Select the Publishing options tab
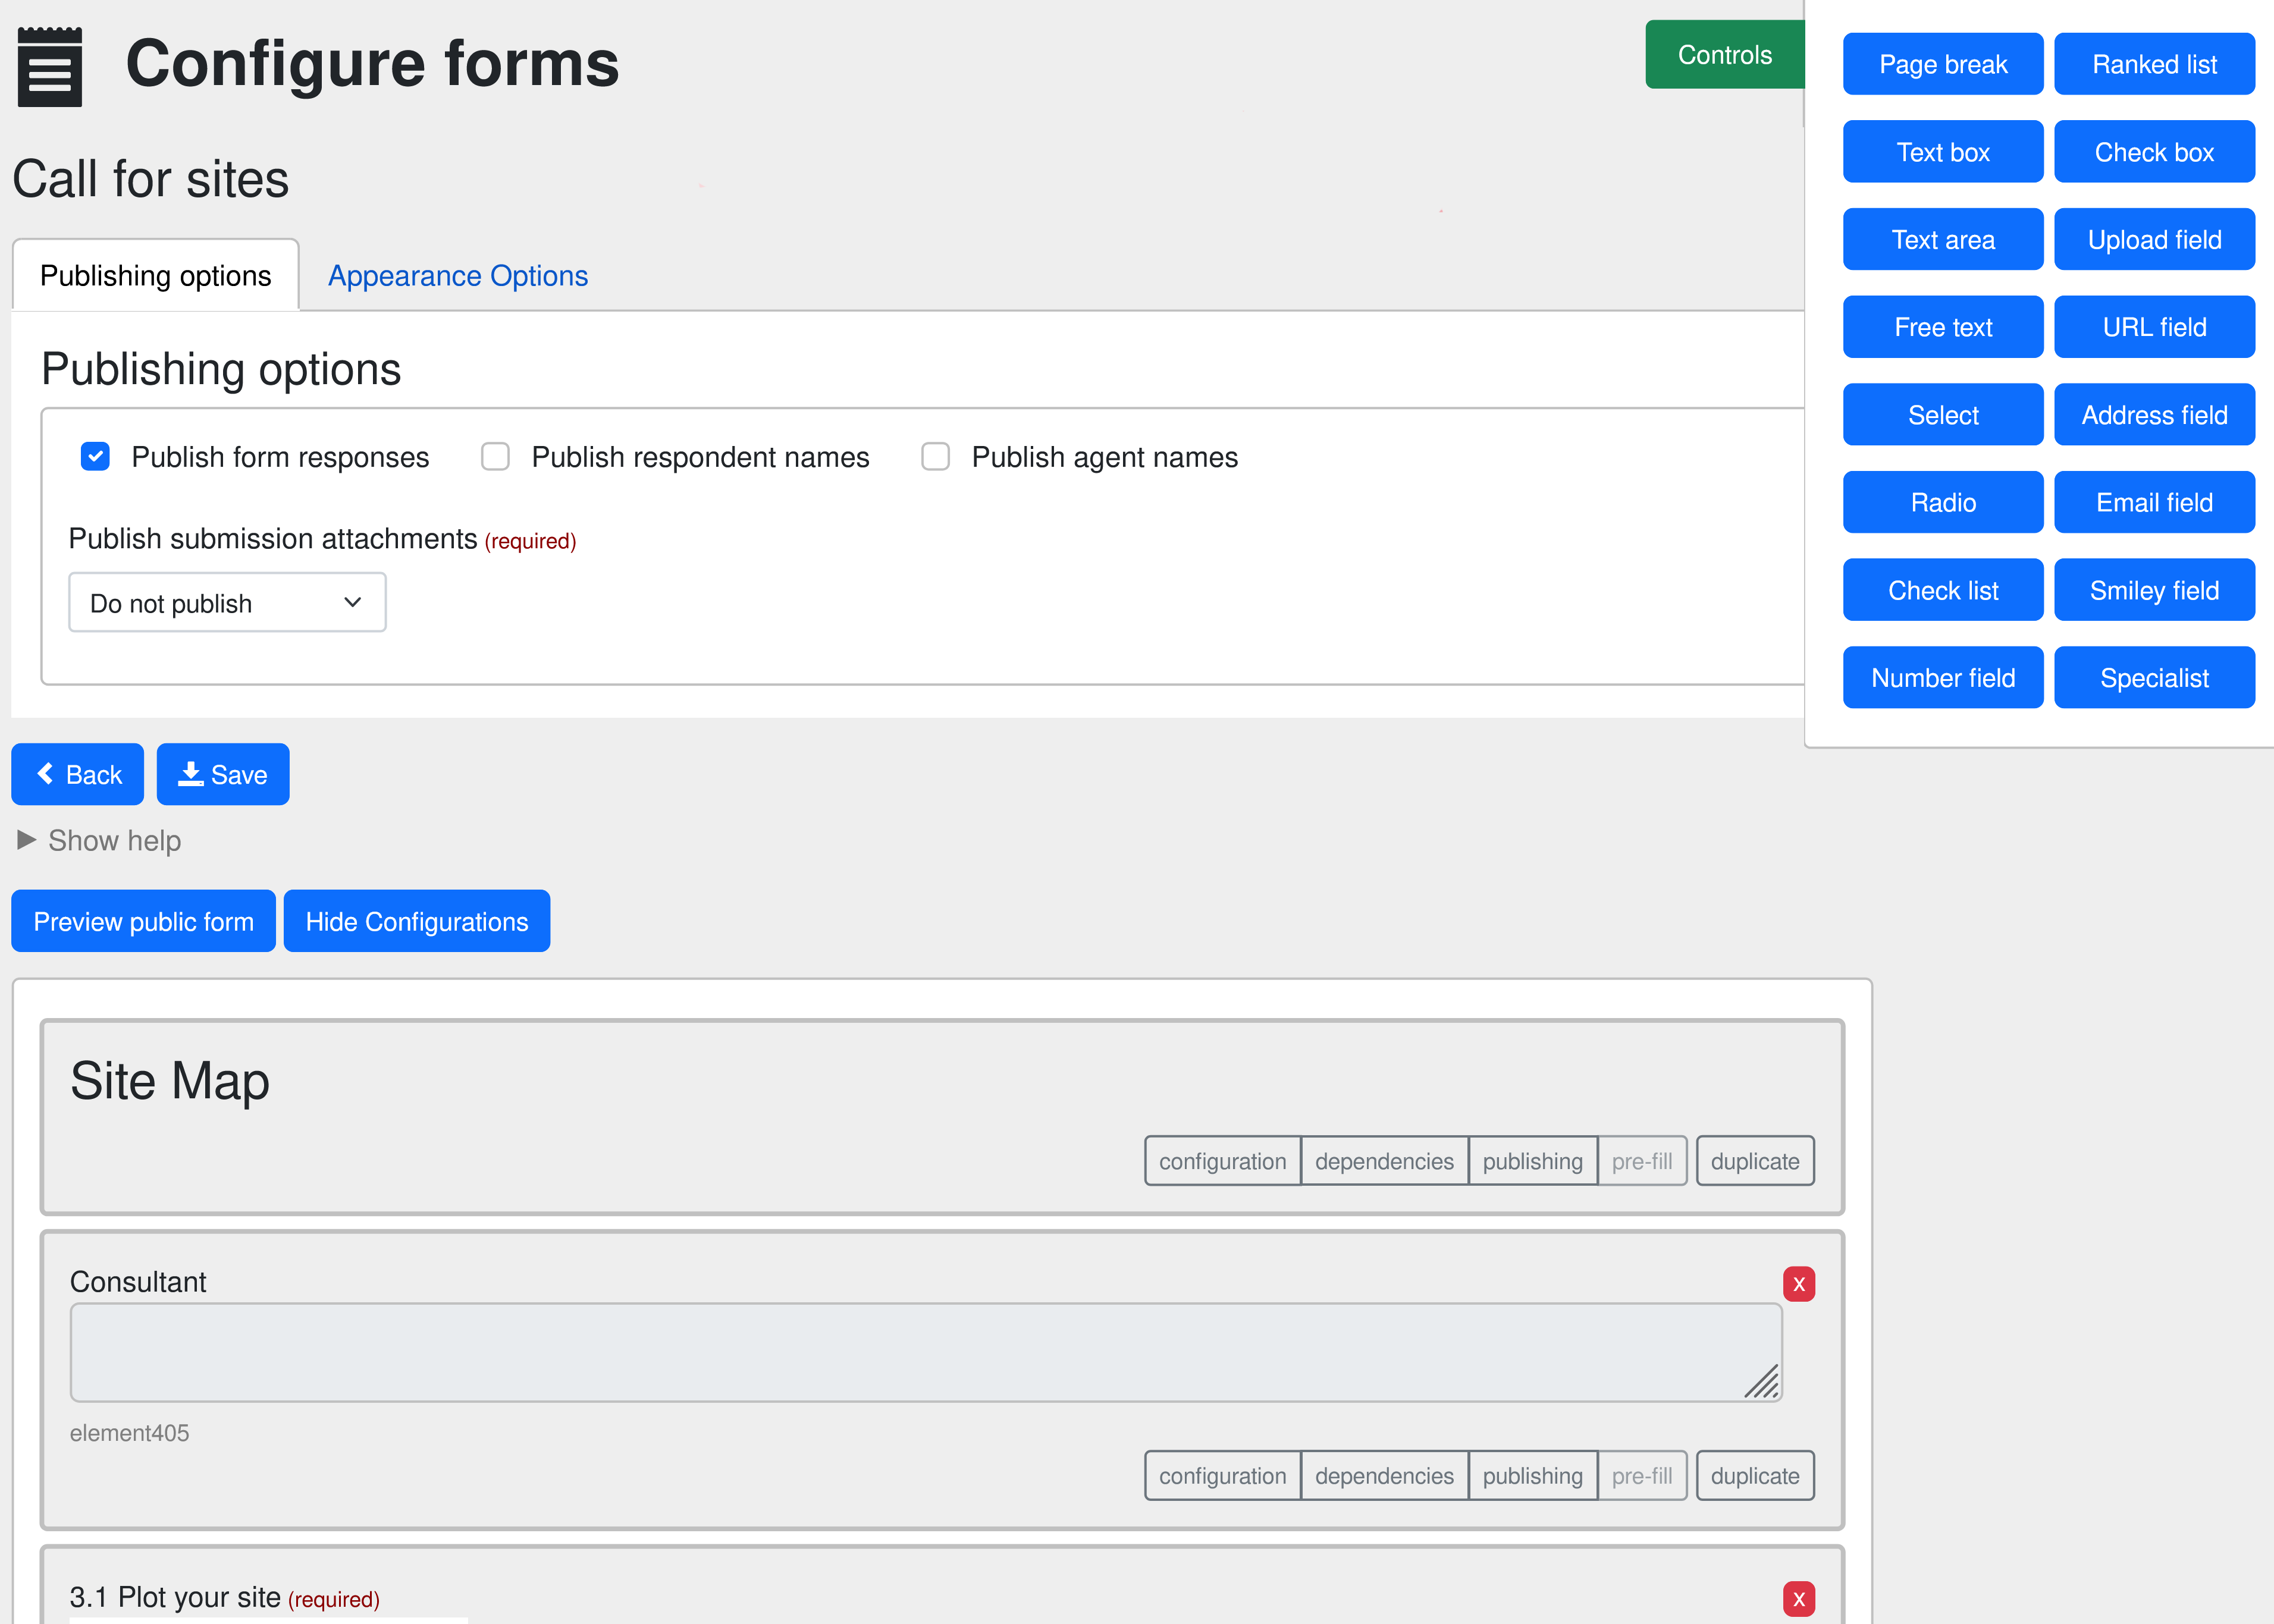This screenshot has height=1624, width=2274. pyautogui.click(x=155, y=276)
